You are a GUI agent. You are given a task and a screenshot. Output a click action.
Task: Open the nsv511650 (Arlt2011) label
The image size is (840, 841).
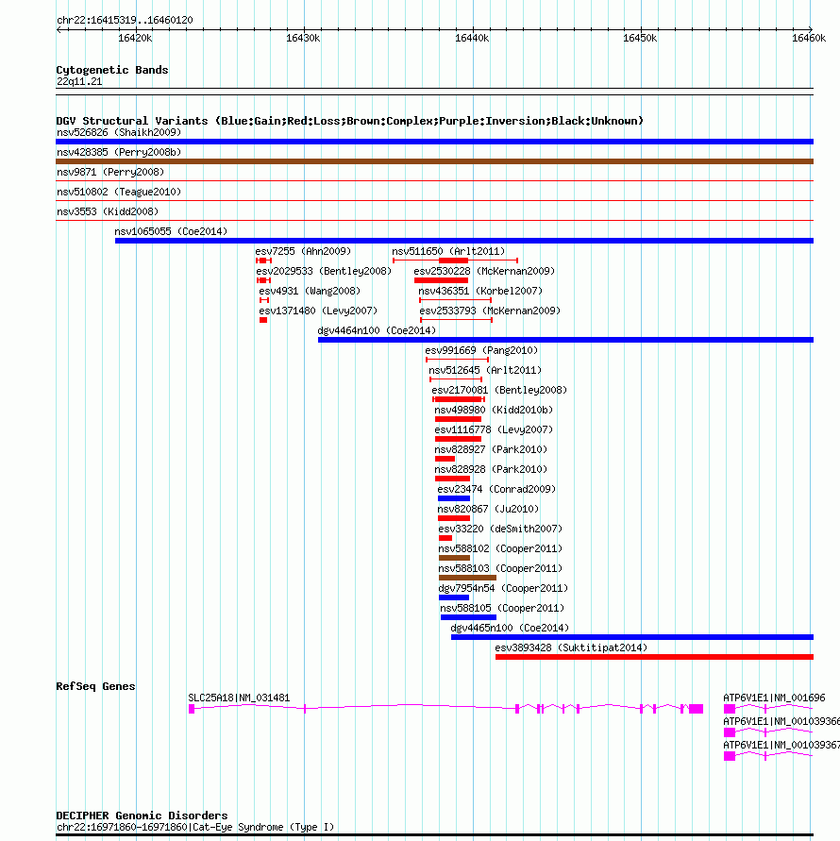[448, 252]
